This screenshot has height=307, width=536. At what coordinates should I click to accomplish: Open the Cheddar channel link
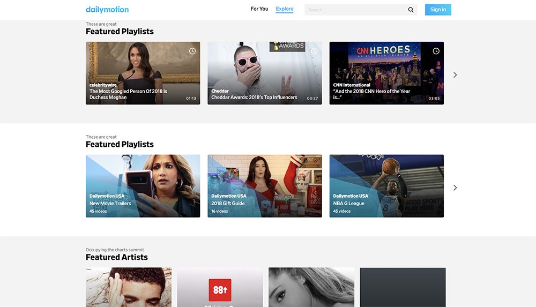(x=220, y=91)
